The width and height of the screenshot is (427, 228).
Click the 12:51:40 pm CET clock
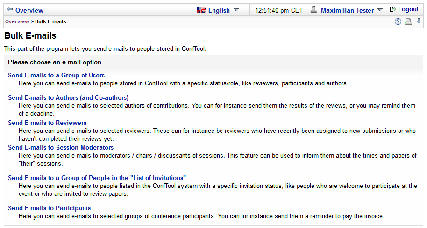[279, 10]
